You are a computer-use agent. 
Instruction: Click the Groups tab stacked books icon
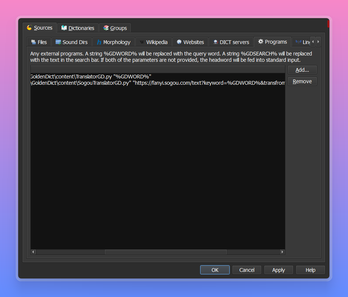tap(106, 28)
